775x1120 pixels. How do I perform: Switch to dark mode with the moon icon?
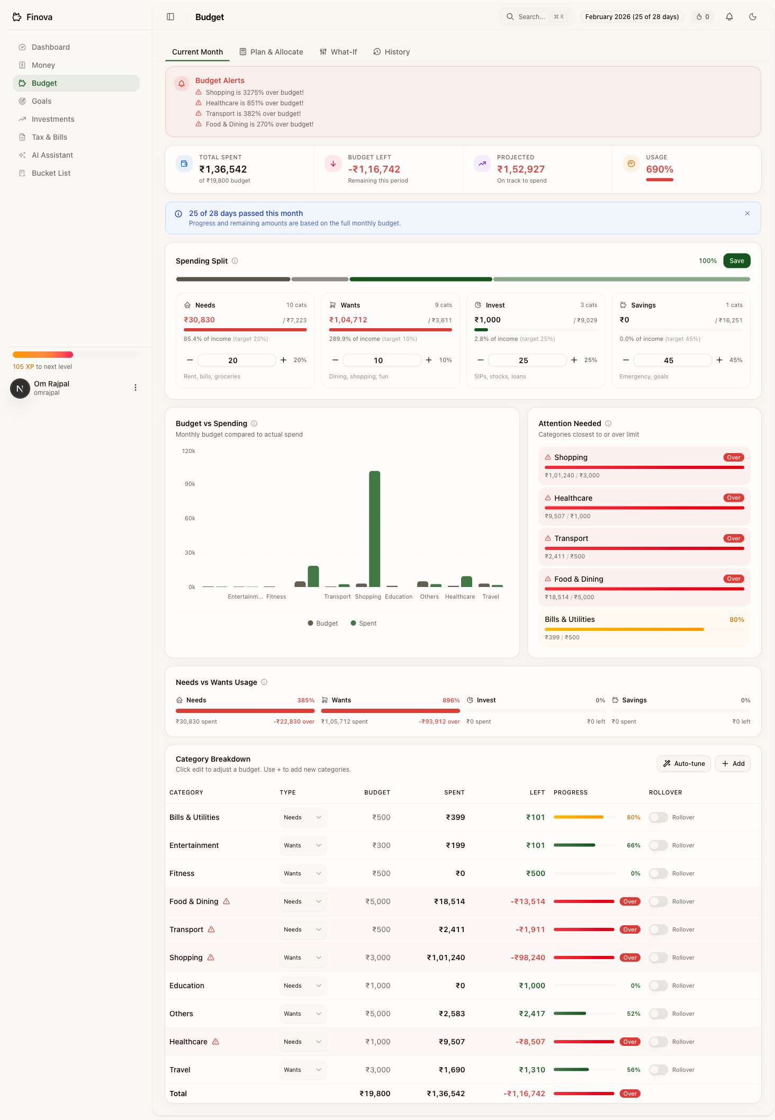coord(752,17)
